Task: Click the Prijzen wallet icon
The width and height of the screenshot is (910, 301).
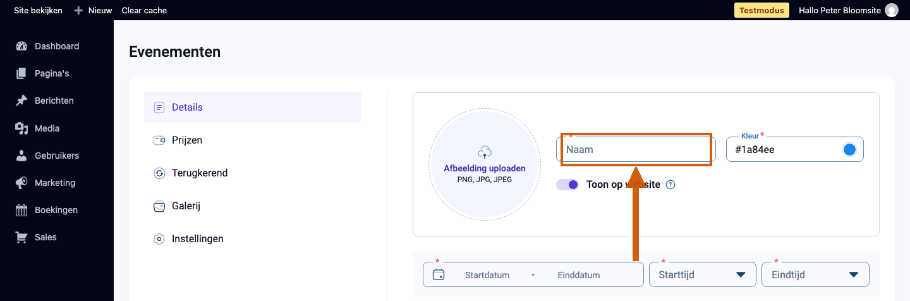Action: 159,140
